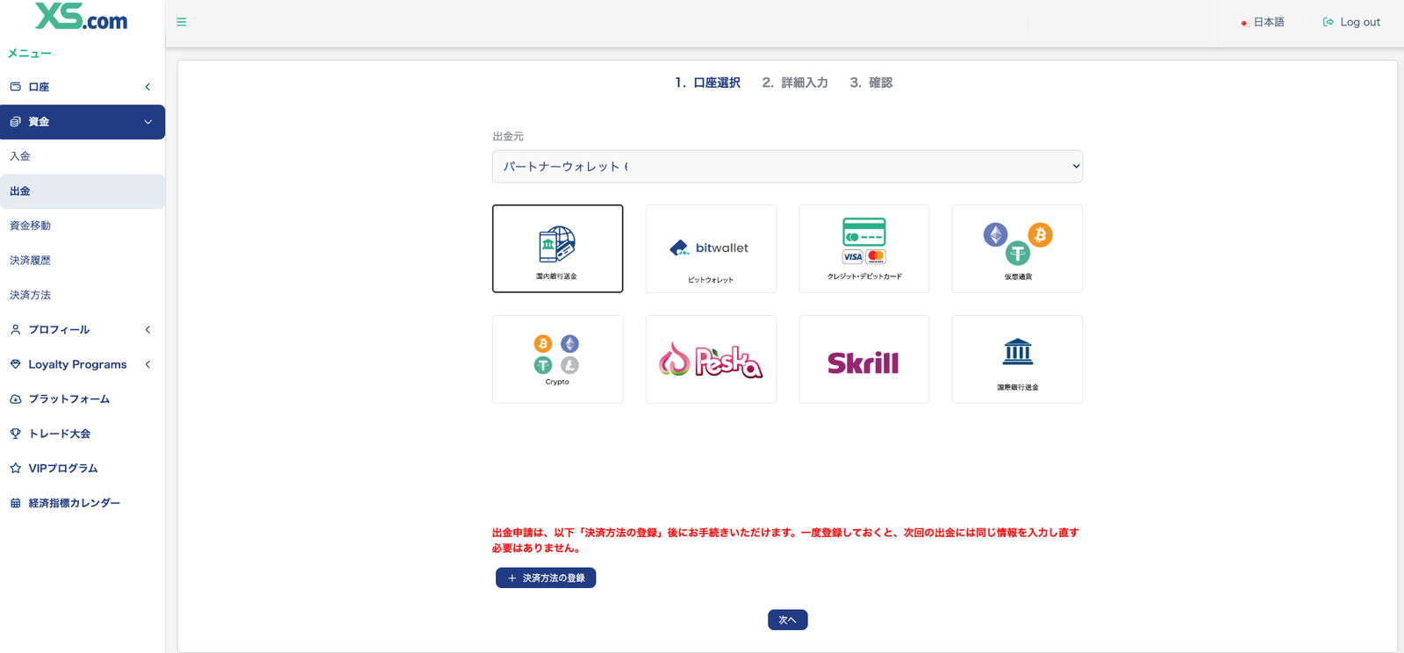The image size is (1404, 653).
Task: Expand the プロフィール menu chevron
Action: (x=147, y=330)
